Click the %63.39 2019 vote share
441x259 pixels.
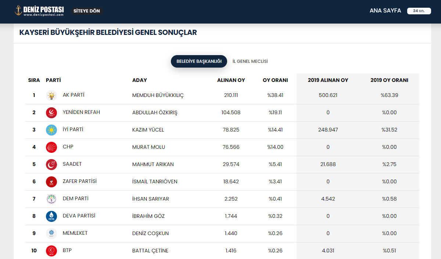pyautogui.click(x=390, y=95)
